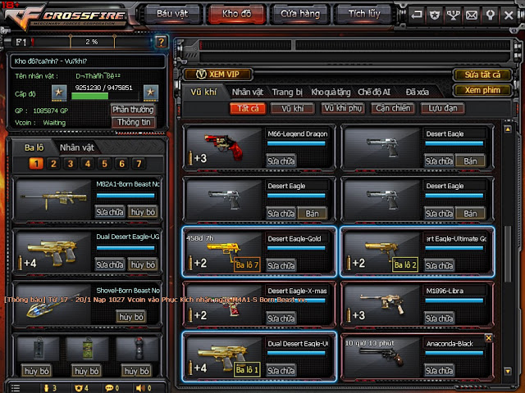Choose backpack slot 5

point(104,164)
